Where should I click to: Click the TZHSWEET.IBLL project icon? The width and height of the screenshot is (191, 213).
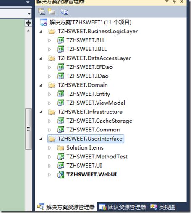click(60, 49)
